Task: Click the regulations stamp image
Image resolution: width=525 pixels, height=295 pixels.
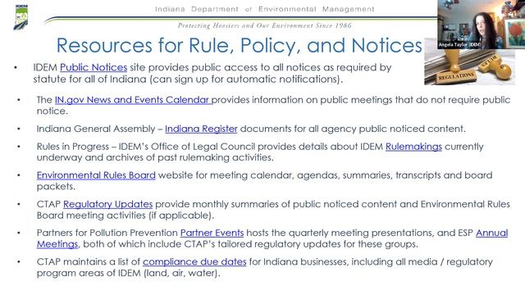Action: (469, 67)
